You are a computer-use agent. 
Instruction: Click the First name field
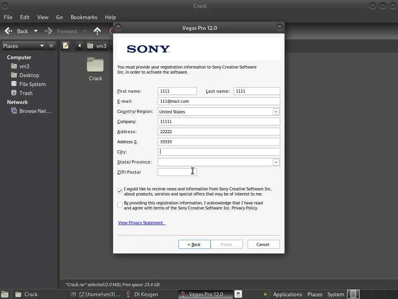point(177,91)
